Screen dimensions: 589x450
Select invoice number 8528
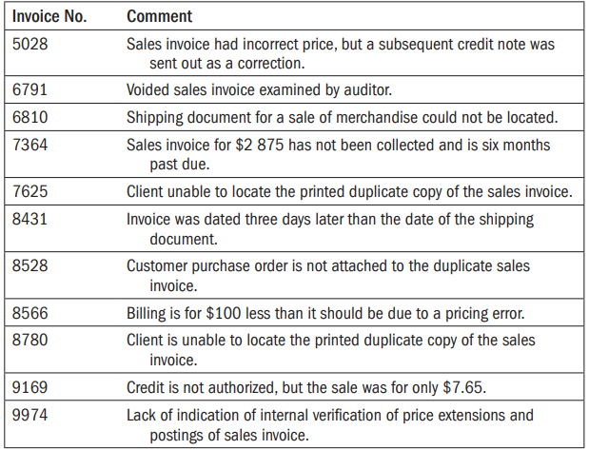[x=30, y=265]
